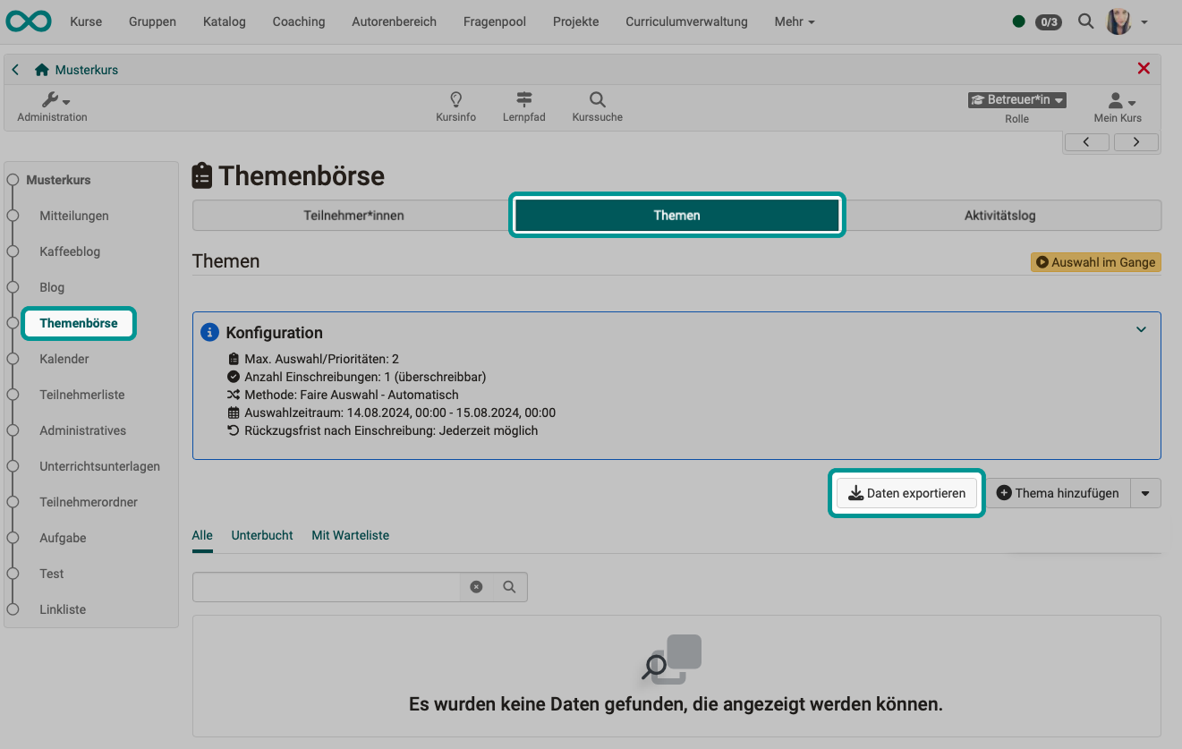Show the Mit Warteliste filter
The height and width of the screenshot is (749, 1182).
click(x=350, y=535)
